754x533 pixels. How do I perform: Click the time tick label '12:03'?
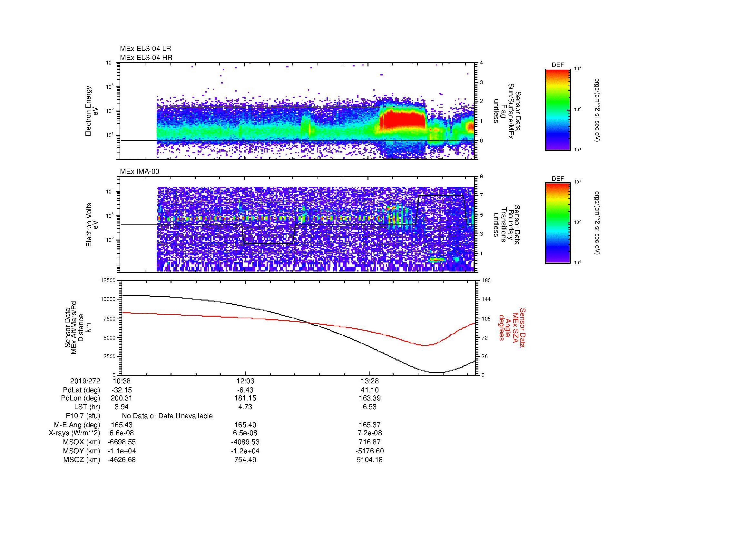point(245,381)
